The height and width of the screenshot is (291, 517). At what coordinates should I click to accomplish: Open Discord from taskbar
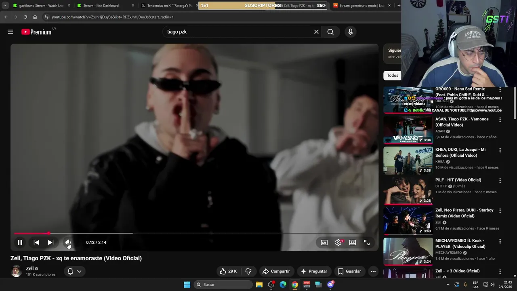pyautogui.click(x=330, y=285)
